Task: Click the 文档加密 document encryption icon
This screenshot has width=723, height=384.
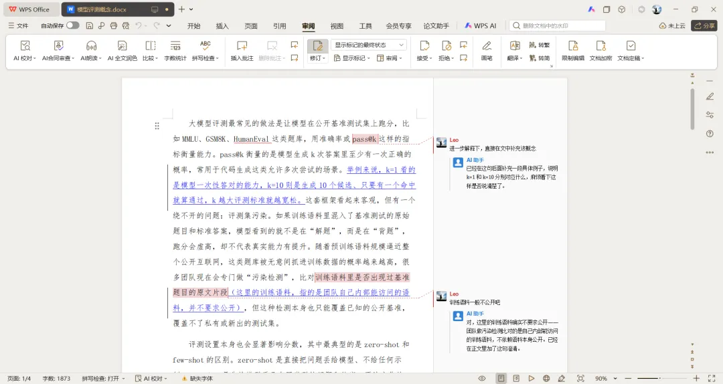Action: point(600,51)
